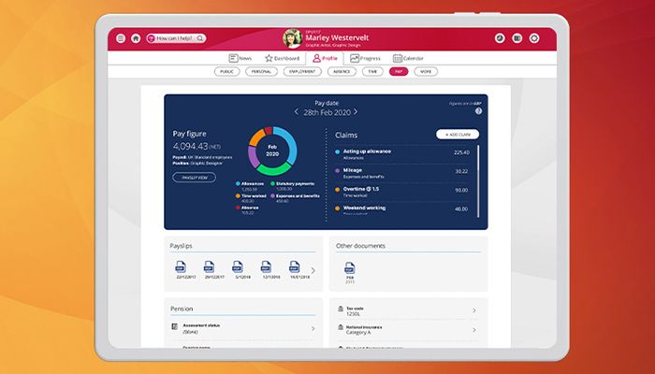Image resolution: width=655 pixels, height=374 pixels.
Task: Open the hamburger menu icon
Action: click(121, 38)
